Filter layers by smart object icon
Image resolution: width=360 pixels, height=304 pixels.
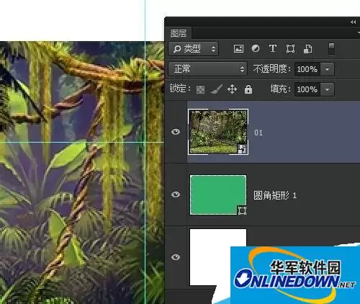(x=308, y=49)
